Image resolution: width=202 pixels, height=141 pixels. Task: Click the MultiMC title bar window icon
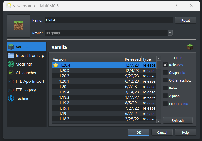8,6
